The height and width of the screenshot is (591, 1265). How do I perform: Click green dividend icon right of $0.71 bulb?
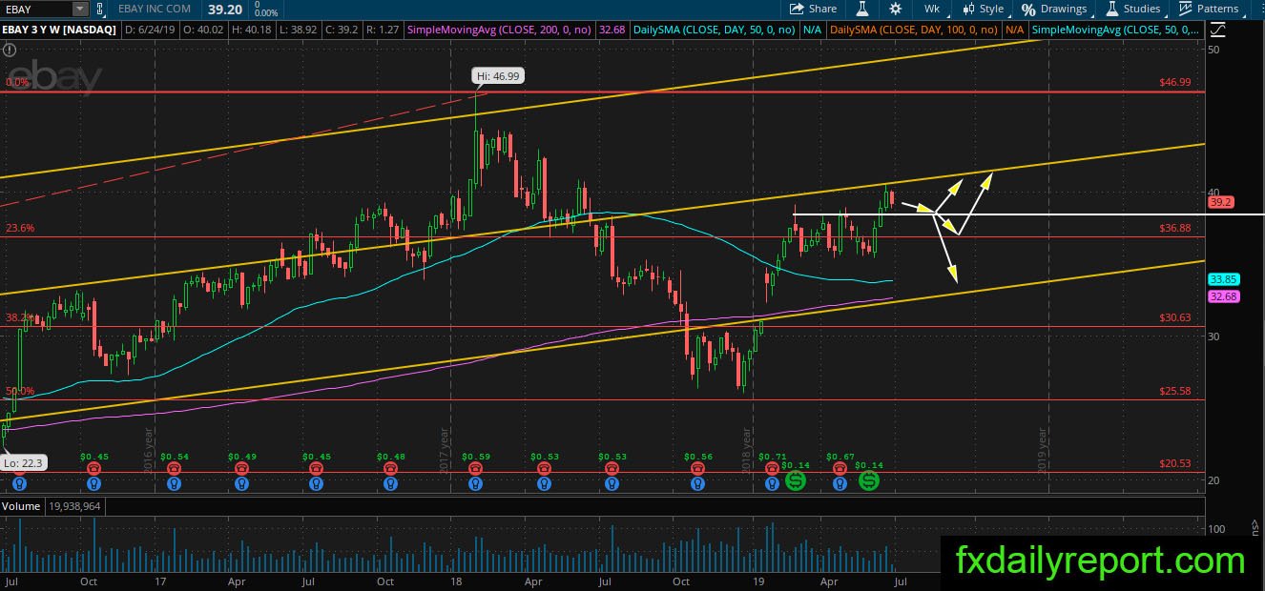(x=795, y=482)
